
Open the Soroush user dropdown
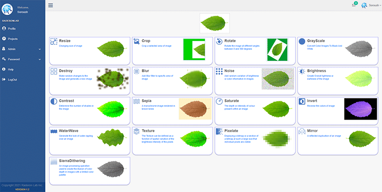coord(371,5)
